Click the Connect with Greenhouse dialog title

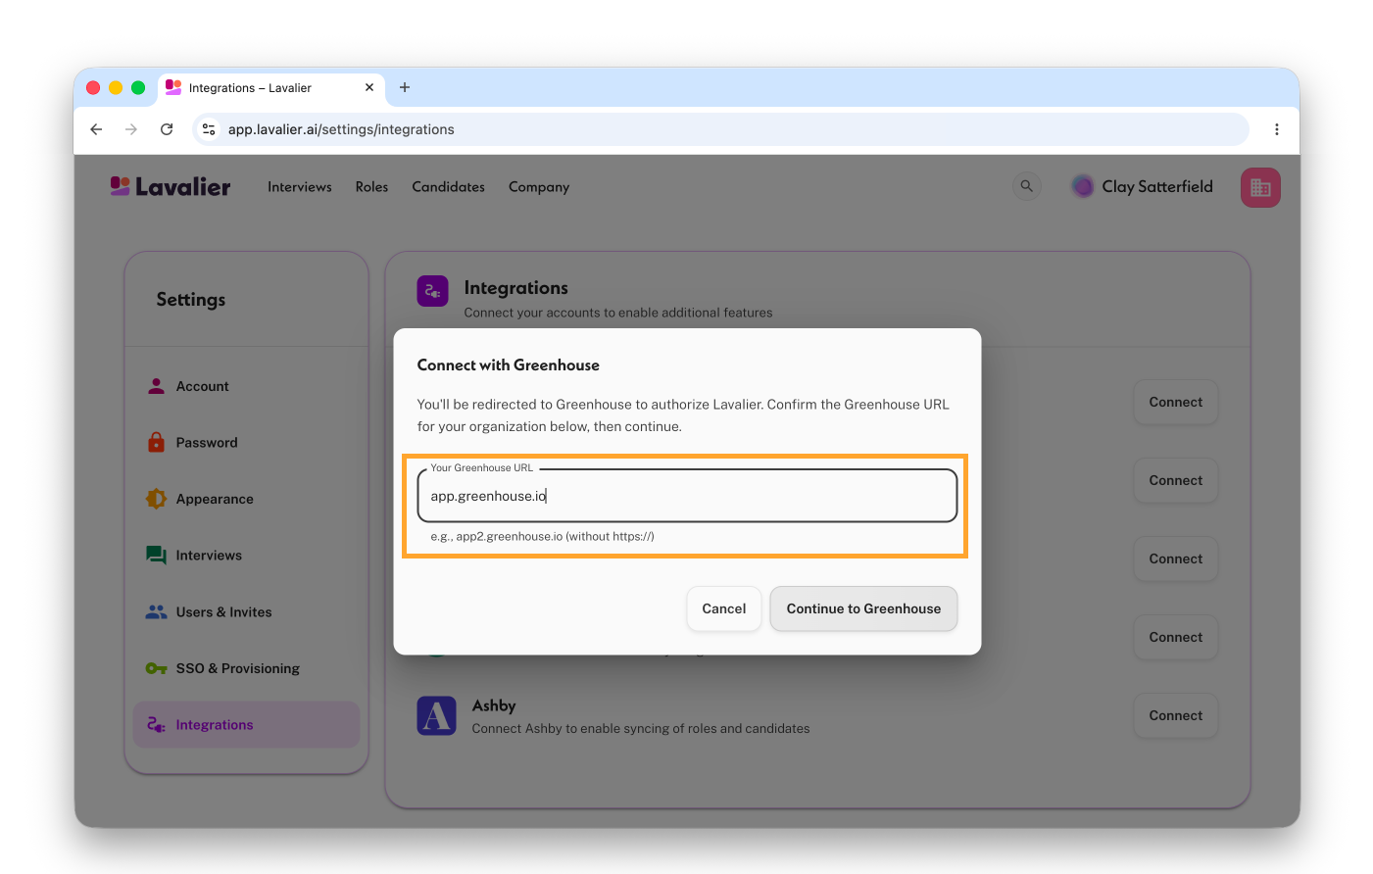[x=508, y=365]
